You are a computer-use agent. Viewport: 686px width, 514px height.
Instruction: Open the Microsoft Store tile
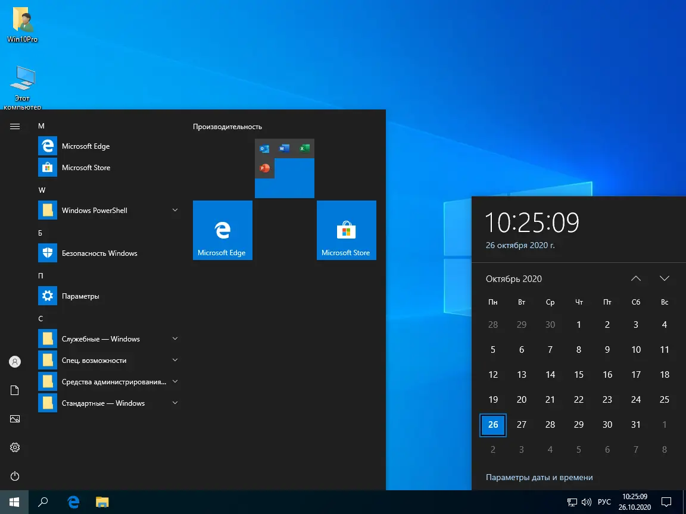346,230
